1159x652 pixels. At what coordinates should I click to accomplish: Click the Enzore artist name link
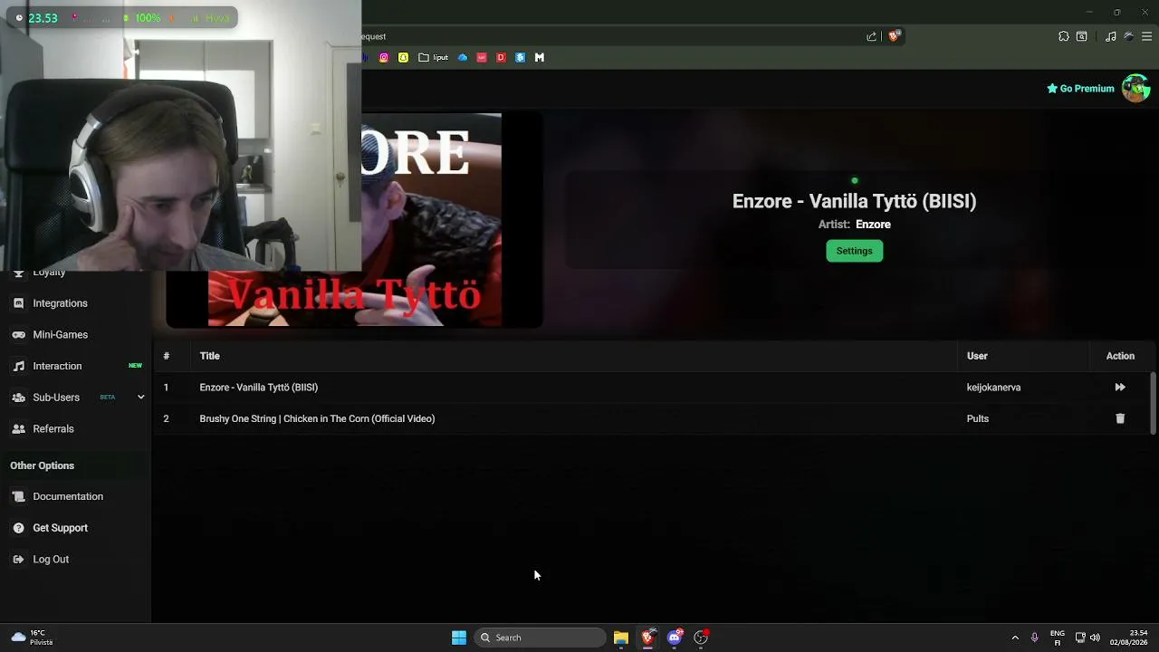[x=873, y=225]
